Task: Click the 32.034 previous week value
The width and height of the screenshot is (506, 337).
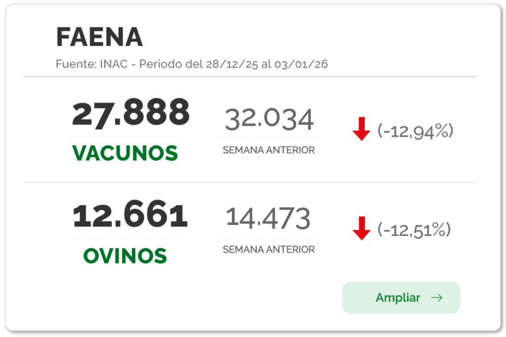Action: (269, 119)
